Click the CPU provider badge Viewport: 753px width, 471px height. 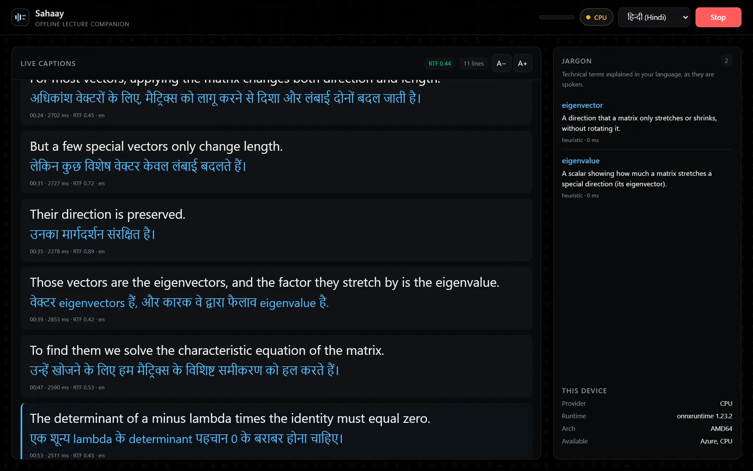(x=596, y=17)
